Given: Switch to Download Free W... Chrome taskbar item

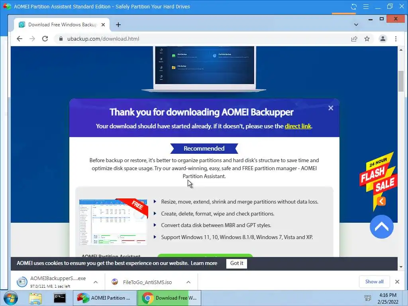Looking at the screenshot, I should (x=169, y=298).
